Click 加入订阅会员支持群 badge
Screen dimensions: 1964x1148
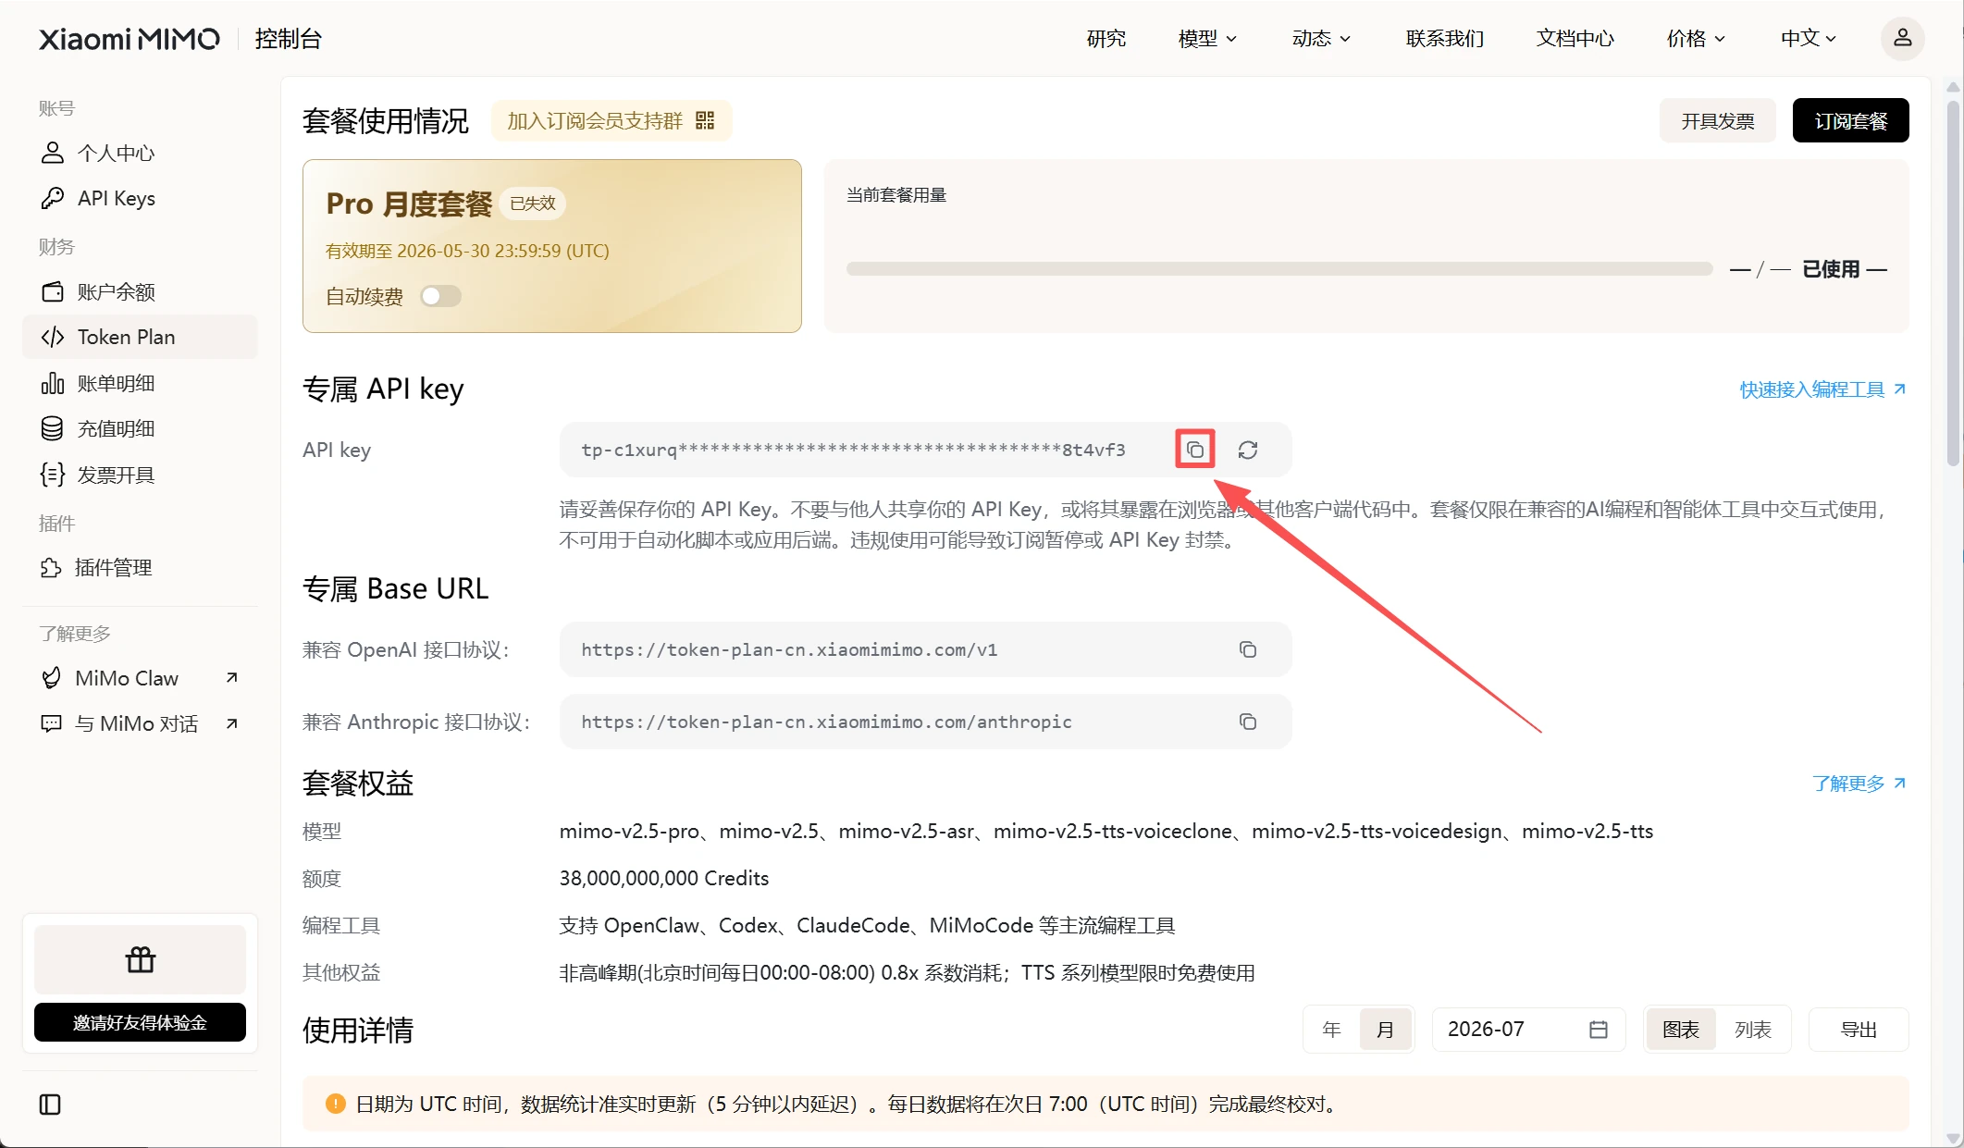click(x=611, y=120)
